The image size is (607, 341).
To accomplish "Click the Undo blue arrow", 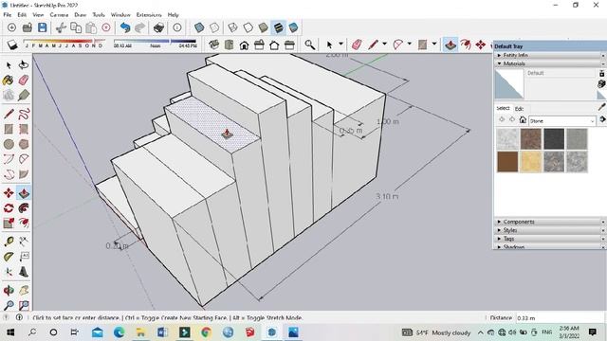I will (x=124, y=27).
